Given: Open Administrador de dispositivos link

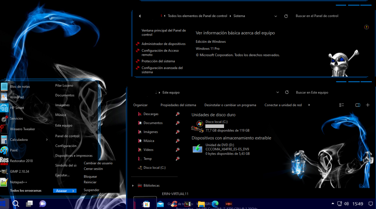Looking at the screenshot, I should pyautogui.click(x=163, y=44).
